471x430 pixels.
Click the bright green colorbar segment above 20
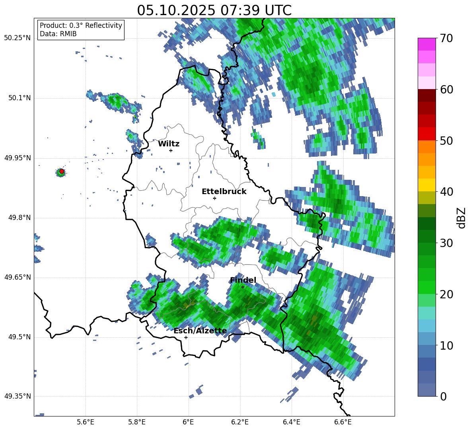(x=426, y=287)
